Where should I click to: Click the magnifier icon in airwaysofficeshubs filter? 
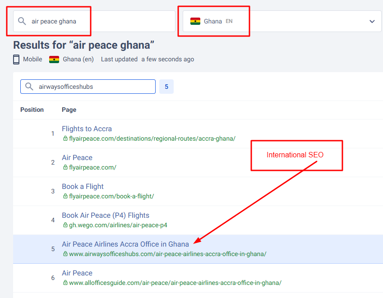pyautogui.click(x=29, y=87)
